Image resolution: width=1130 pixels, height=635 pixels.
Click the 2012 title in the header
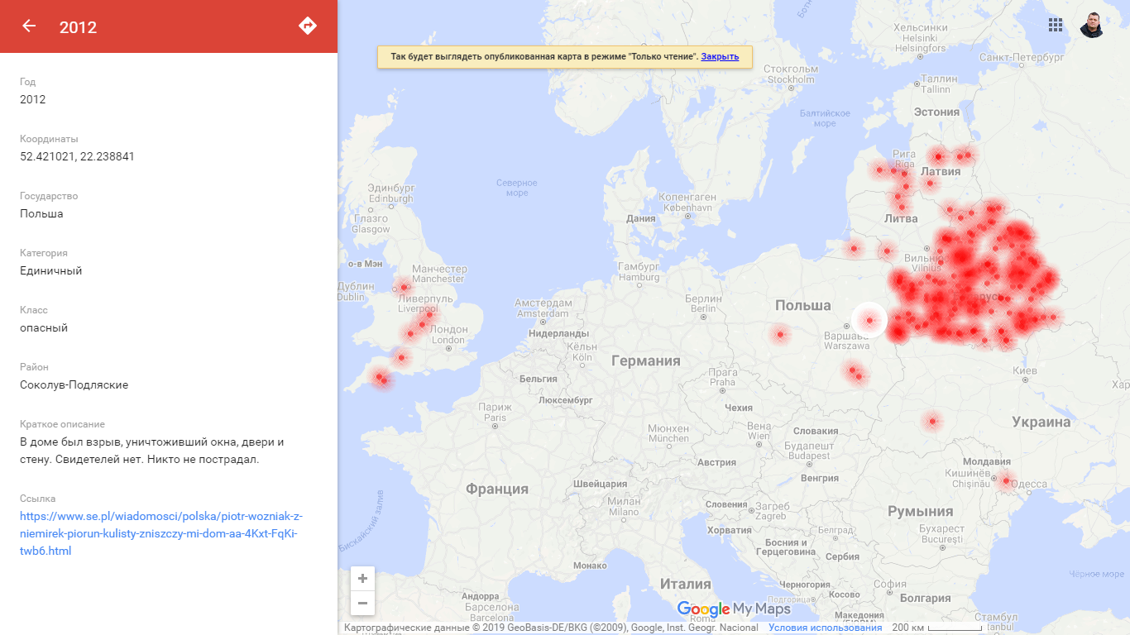(x=78, y=27)
